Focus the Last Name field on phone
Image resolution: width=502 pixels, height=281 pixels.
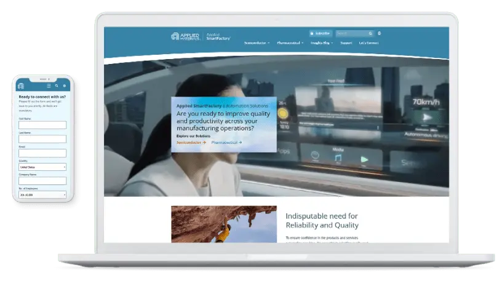[x=42, y=139]
